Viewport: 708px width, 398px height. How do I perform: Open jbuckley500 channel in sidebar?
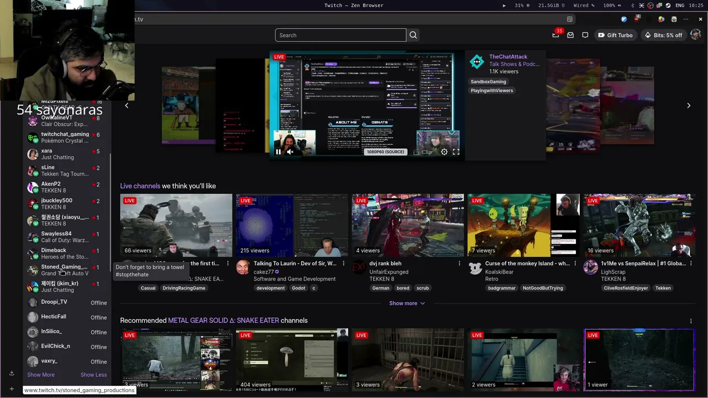click(67, 204)
